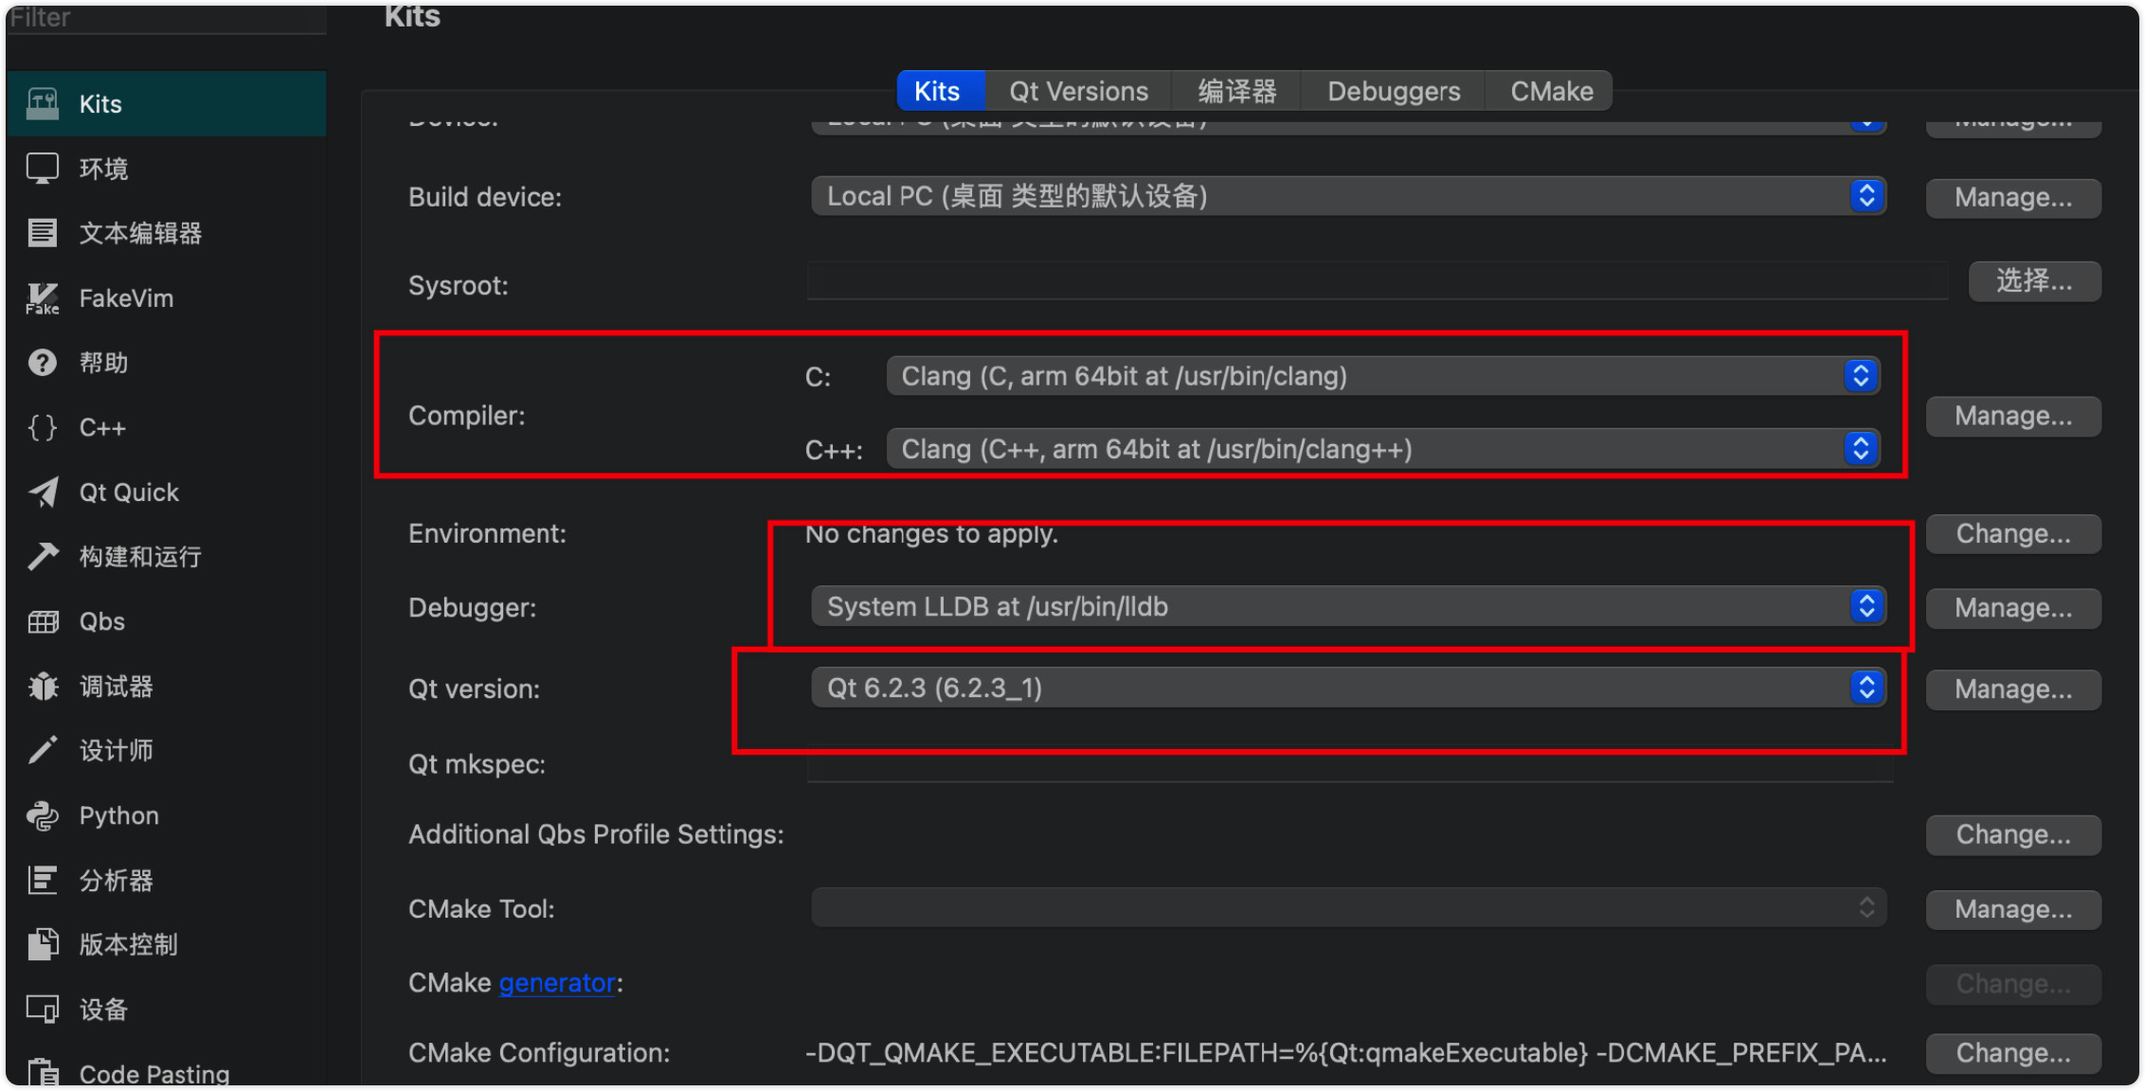The image size is (2145, 1091).
Task: Click the CMake generator link
Action: 557,983
